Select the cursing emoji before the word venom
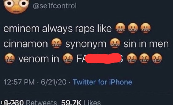 tap(9, 59)
